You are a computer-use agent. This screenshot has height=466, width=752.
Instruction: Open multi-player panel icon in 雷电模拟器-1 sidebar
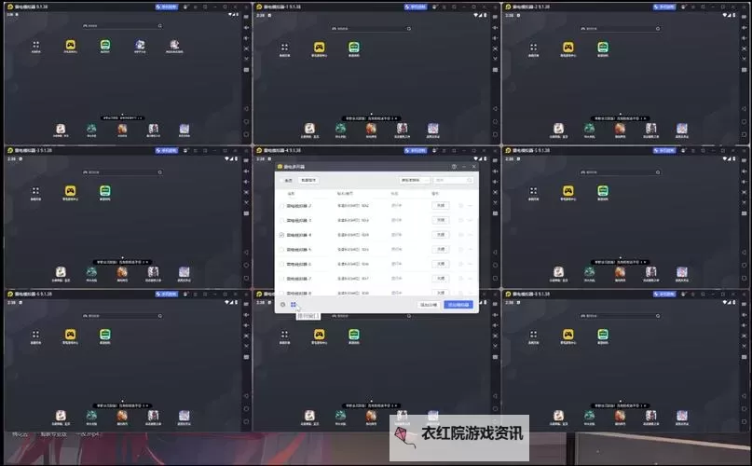click(x=496, y=70)
